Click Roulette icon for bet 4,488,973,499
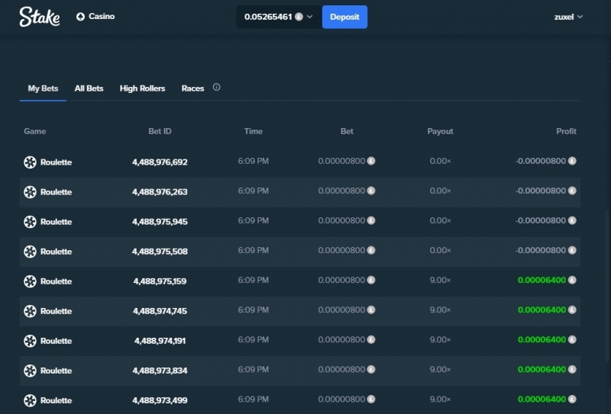This screenshot has height=414, width=611. (30, 400)
